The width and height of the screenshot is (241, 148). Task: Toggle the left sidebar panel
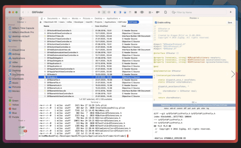pos(115,12)
